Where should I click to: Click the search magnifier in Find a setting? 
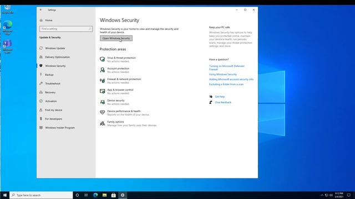click(x=90, y=29)
